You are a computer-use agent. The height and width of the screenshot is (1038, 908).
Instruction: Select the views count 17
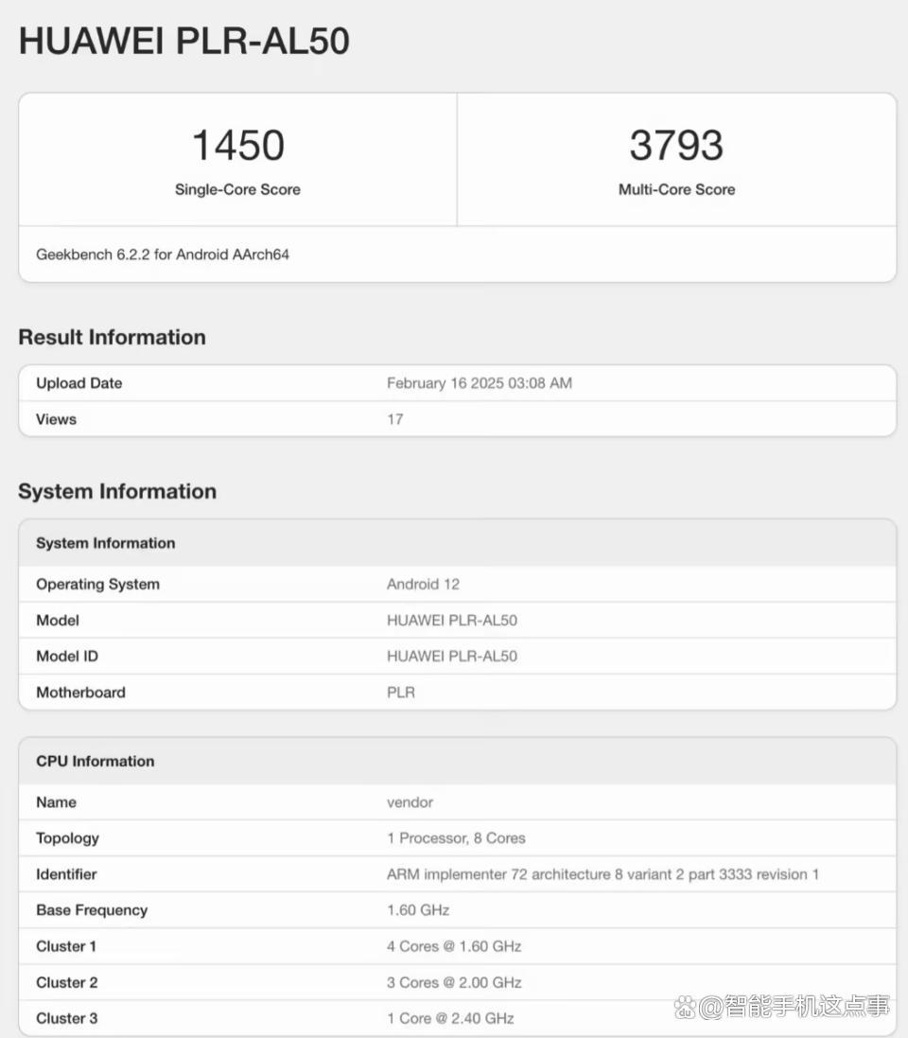coord(395,420)
